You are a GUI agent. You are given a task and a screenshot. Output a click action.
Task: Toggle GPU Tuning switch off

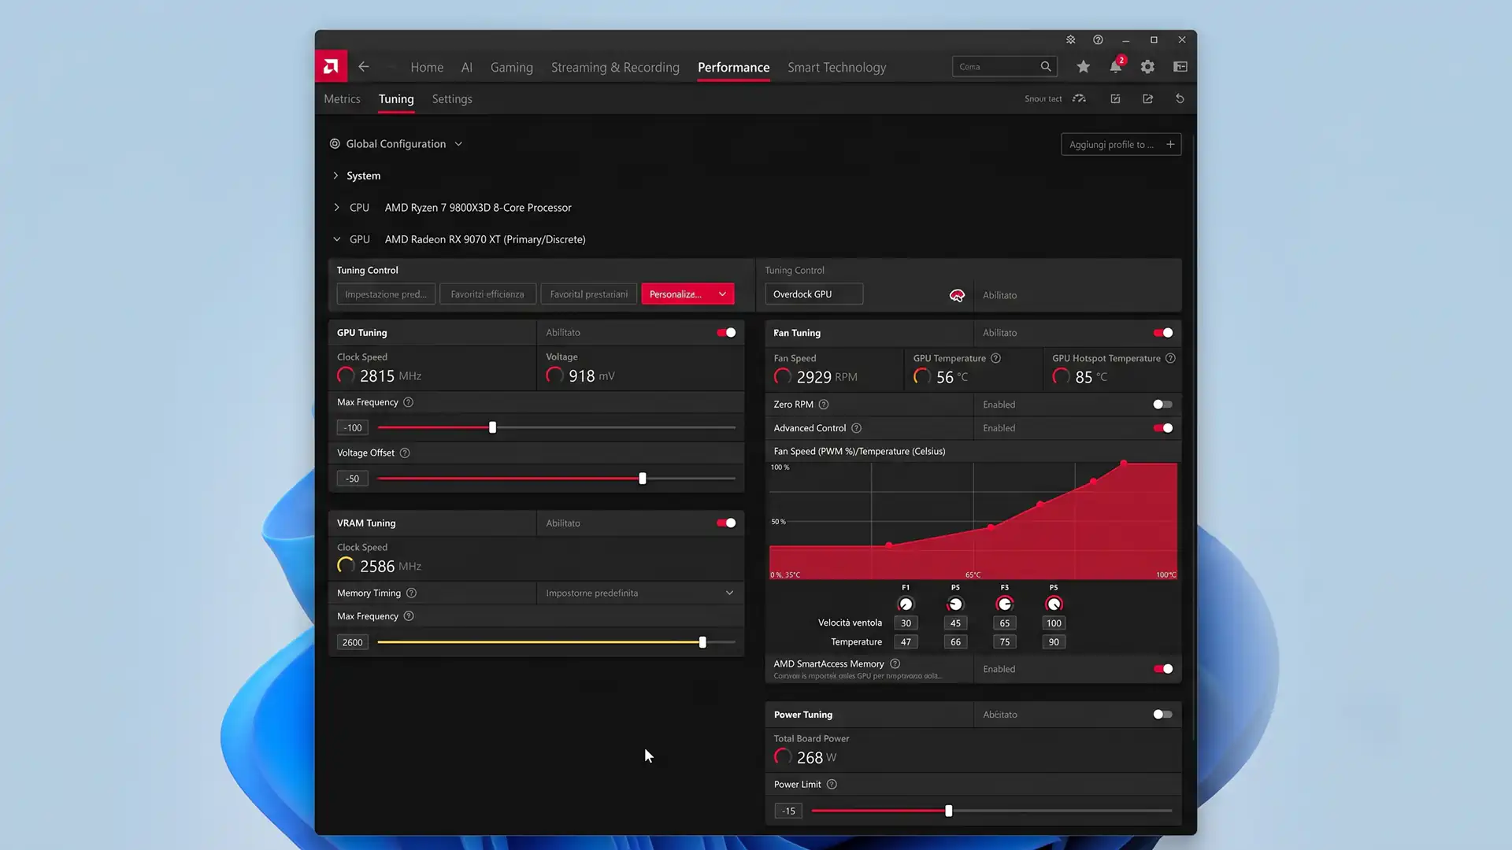point(726,333)
